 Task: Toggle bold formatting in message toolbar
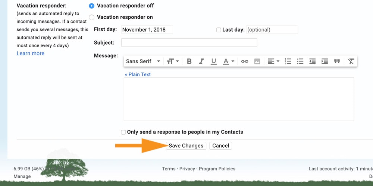(189, 61)
